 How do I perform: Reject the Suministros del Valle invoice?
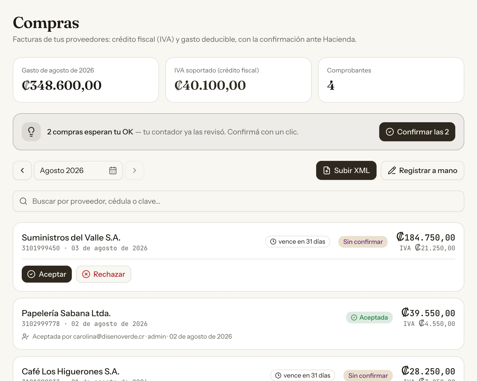click(x=104, y=274)
